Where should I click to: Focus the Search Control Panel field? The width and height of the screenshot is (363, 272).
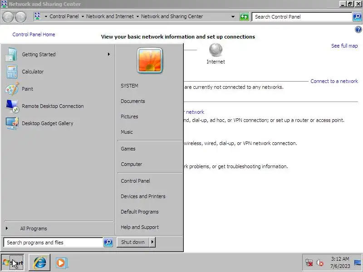click(302, 17)
